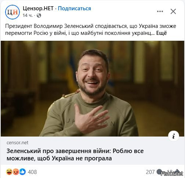Screen dimensions: 185x178
Task: Click the round info icon on preview
Action: [x=174, y=136]
